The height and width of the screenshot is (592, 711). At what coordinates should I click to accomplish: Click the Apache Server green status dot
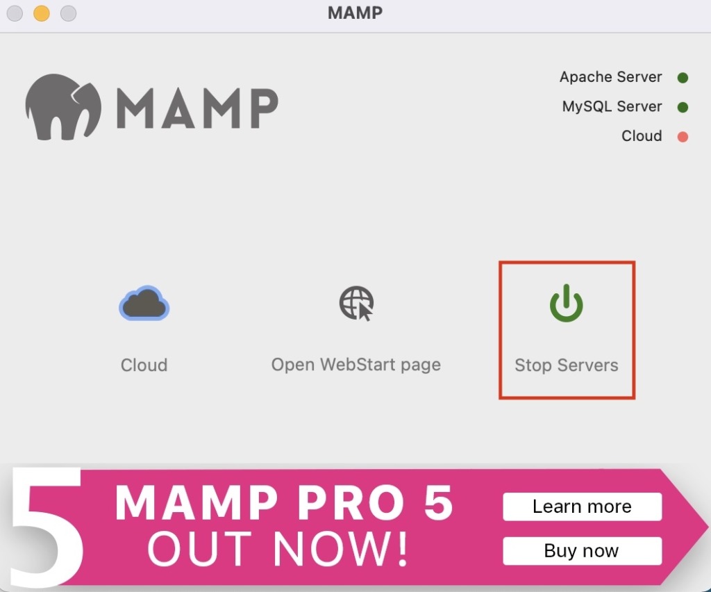tap(683, 78)
